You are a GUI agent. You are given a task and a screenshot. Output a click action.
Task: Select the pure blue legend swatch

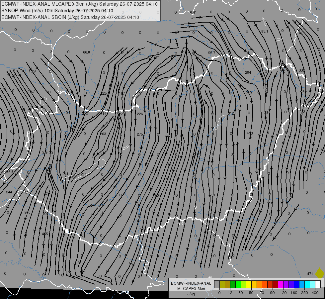[x=297, y=284]
